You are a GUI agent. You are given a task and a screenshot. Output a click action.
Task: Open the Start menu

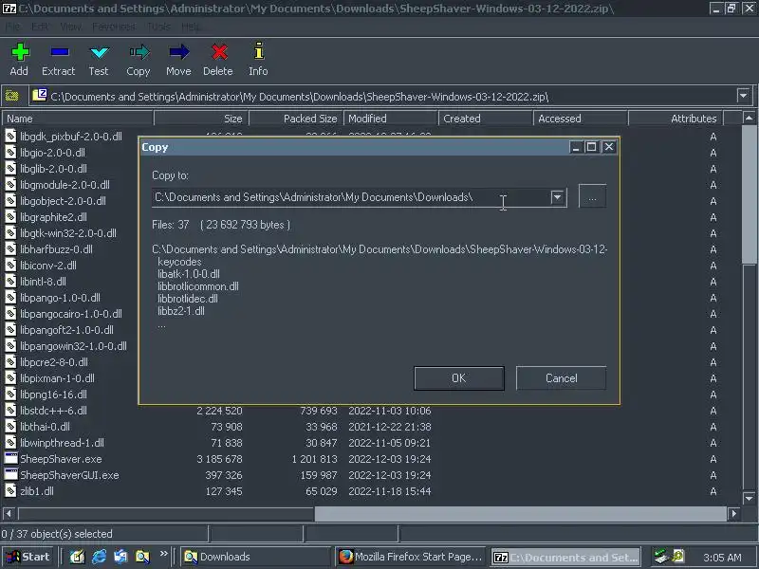coord(28,557)
